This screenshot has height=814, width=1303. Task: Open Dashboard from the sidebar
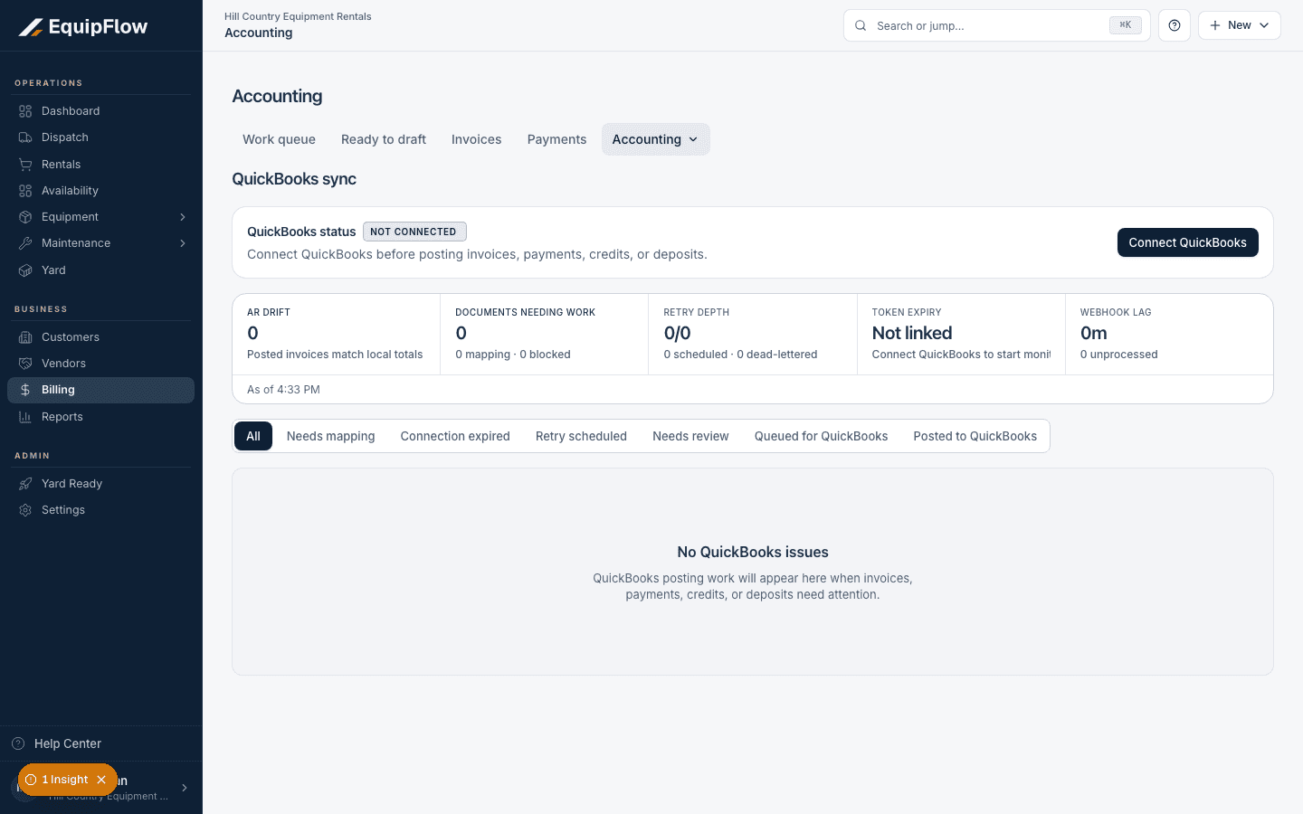point(100,111)
